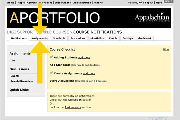The image size is (180, 120).
Task: Click the Appalachian State University logo
Action: pyautogui.click(x=152, y=17)
